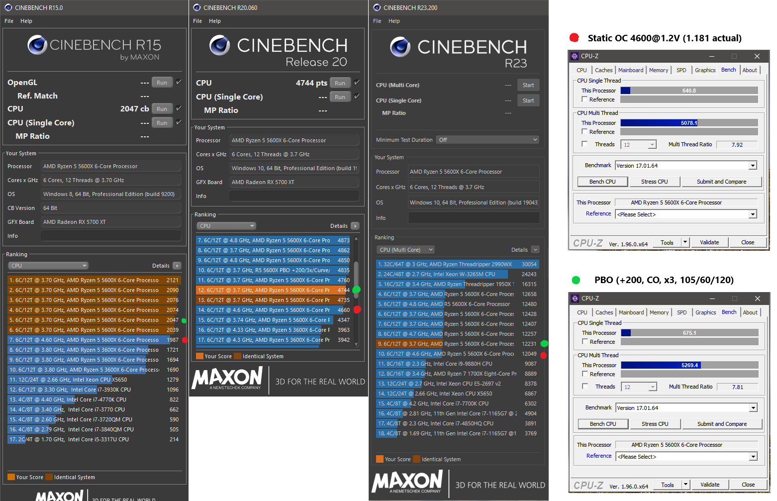Click the MAXON logo in R23 window
Screen dimensions: 777x501
click(x=407, y=482)
